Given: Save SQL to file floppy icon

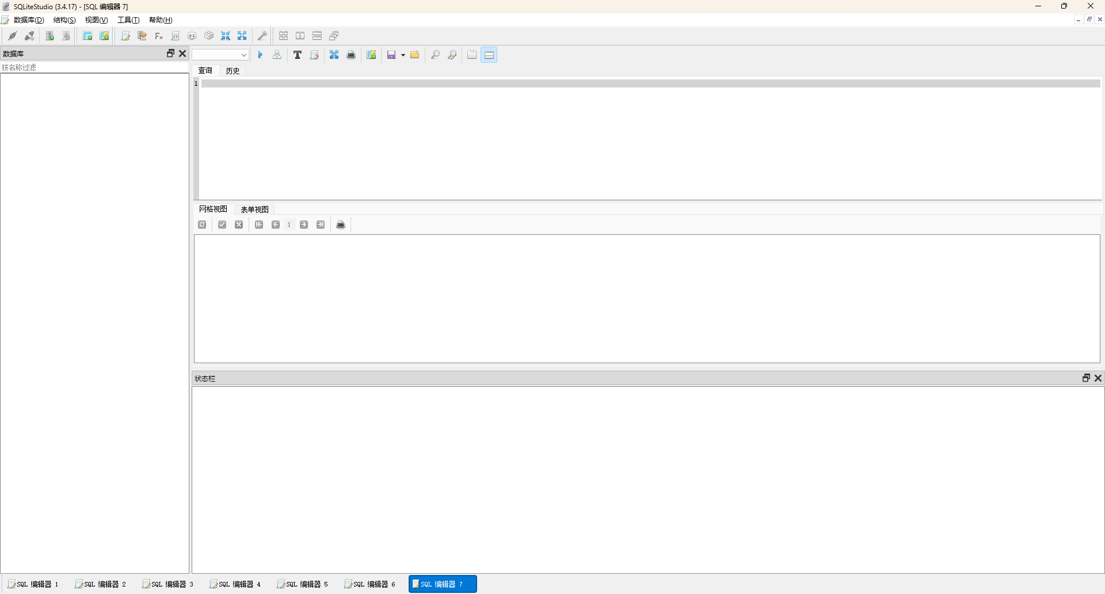Looking at the screenshot, I should [x=391, y=55].
